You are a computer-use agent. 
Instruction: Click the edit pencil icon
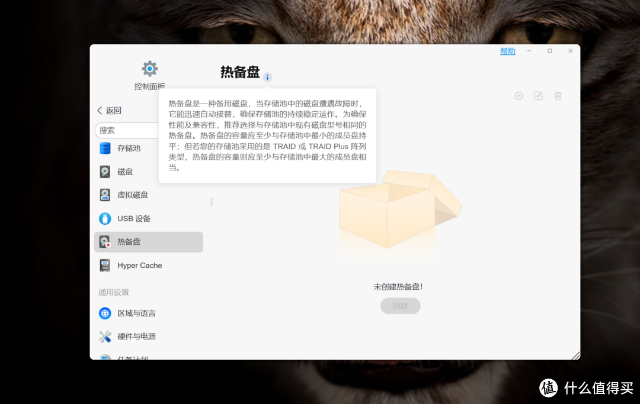coord(538,95)
